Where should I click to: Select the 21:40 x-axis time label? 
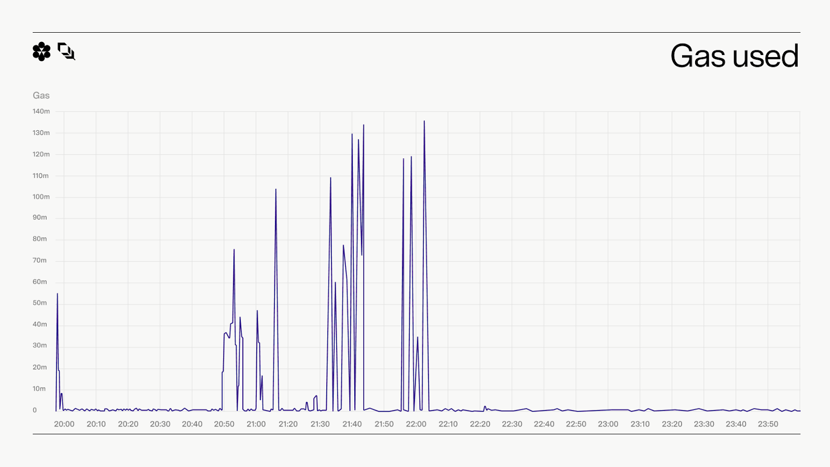point(352,424)
